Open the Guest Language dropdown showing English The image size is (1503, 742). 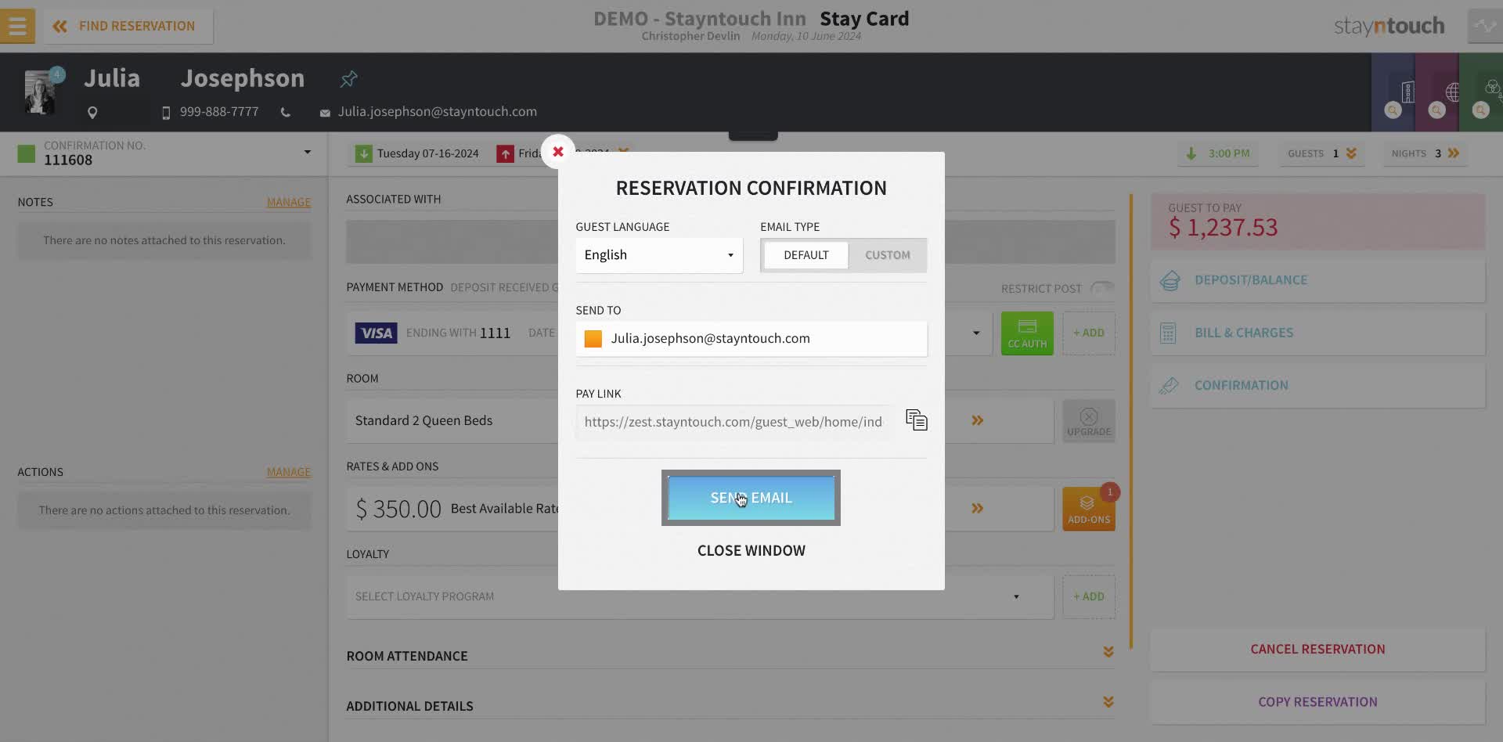pos(659,255)
